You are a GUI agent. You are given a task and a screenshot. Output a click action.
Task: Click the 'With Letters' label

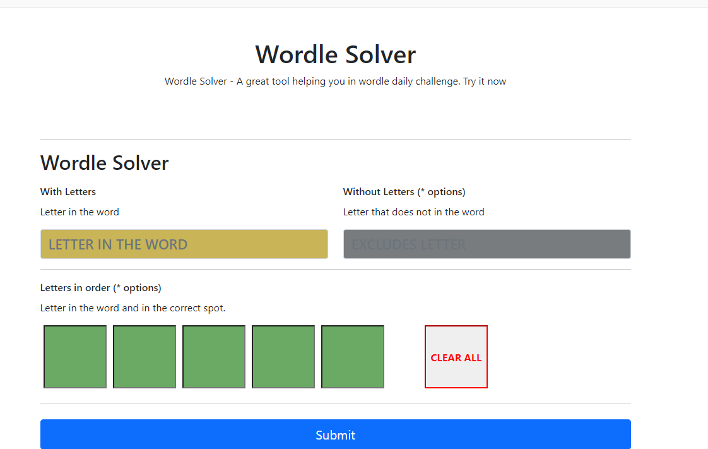point(68,191)
